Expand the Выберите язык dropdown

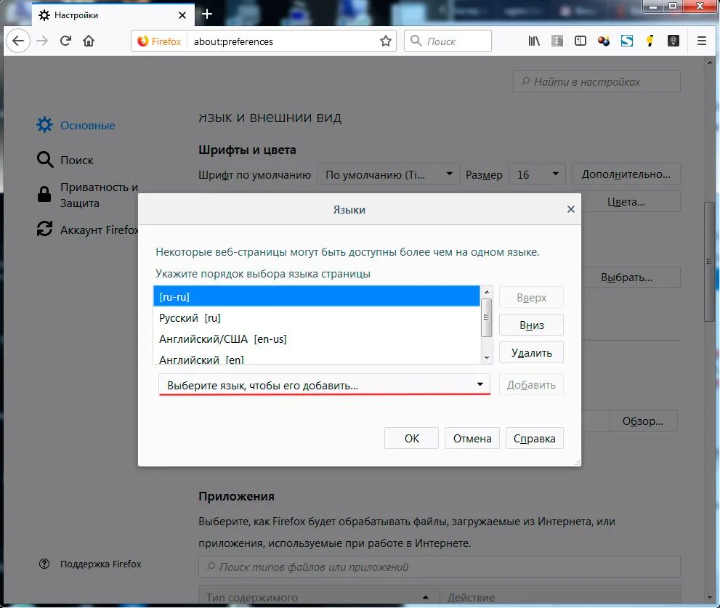pos(324,385)
